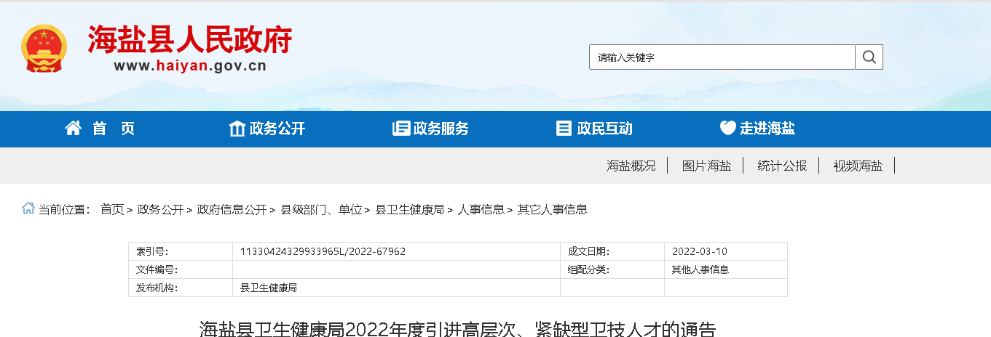Open the 图片海盐 sub-navigation link

[x=706, y=166]
